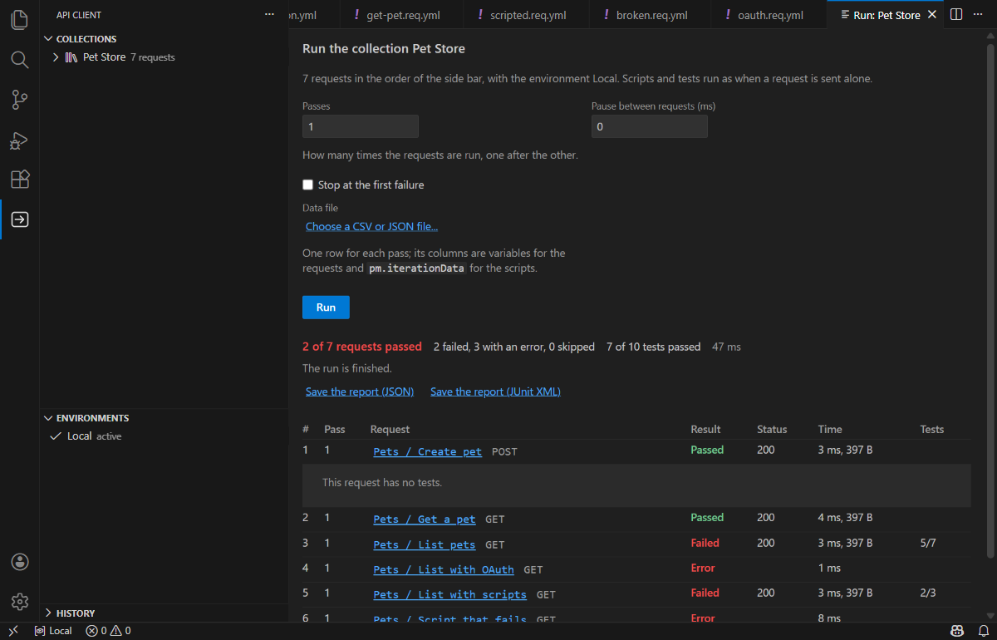
Task: Open the Local environment status bar item
Action: [x=53, y=631]
